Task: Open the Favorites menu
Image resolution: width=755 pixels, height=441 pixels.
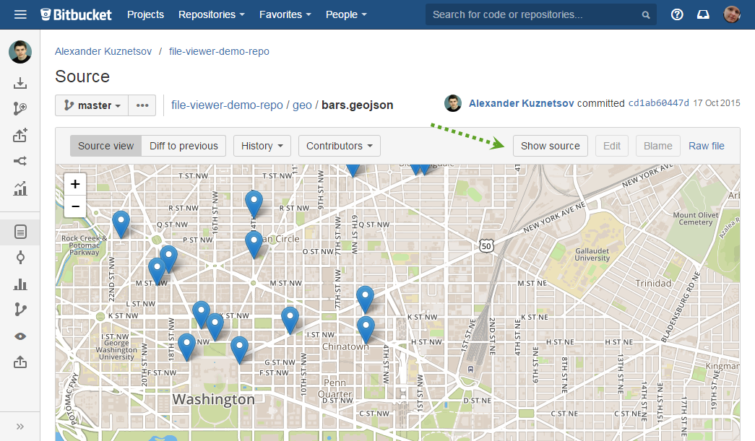Action: (x=285, y=14)
